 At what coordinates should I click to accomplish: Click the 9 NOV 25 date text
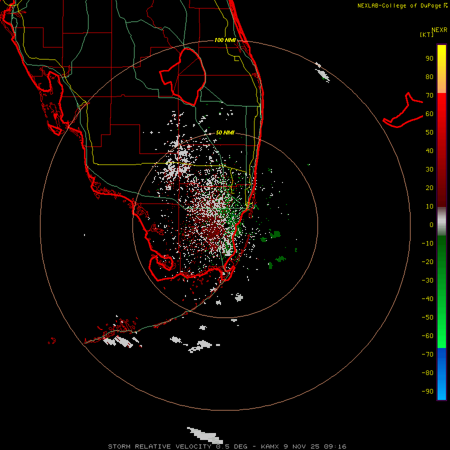pos(301,446)
